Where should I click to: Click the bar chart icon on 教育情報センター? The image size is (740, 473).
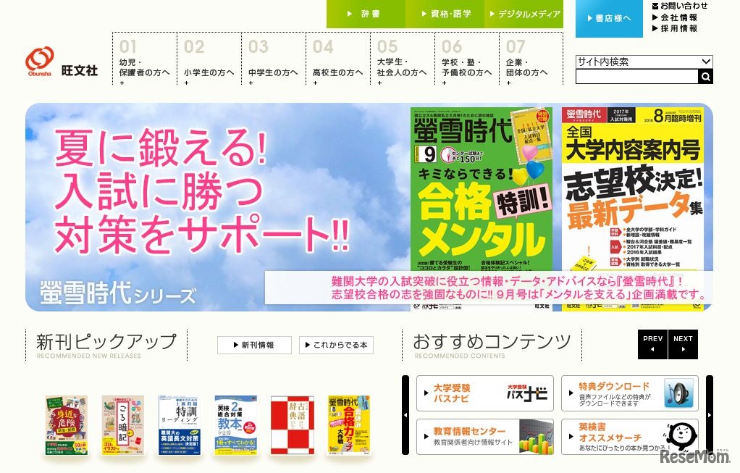pos(536,437)
